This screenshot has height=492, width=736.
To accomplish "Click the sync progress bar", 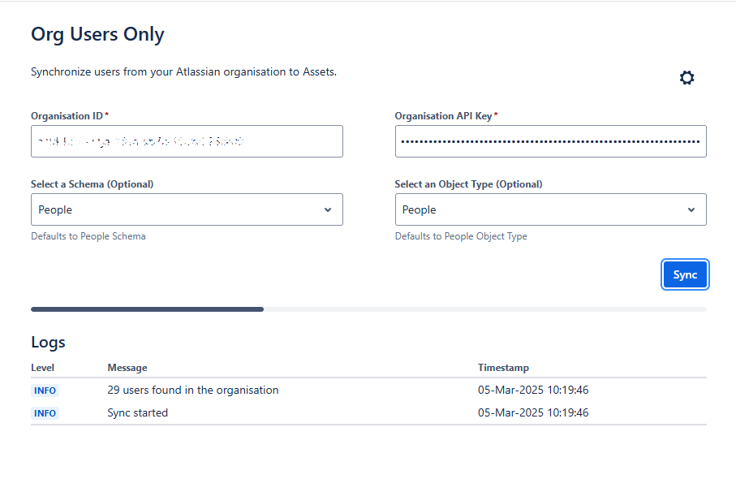I will [x=368, y=309].
